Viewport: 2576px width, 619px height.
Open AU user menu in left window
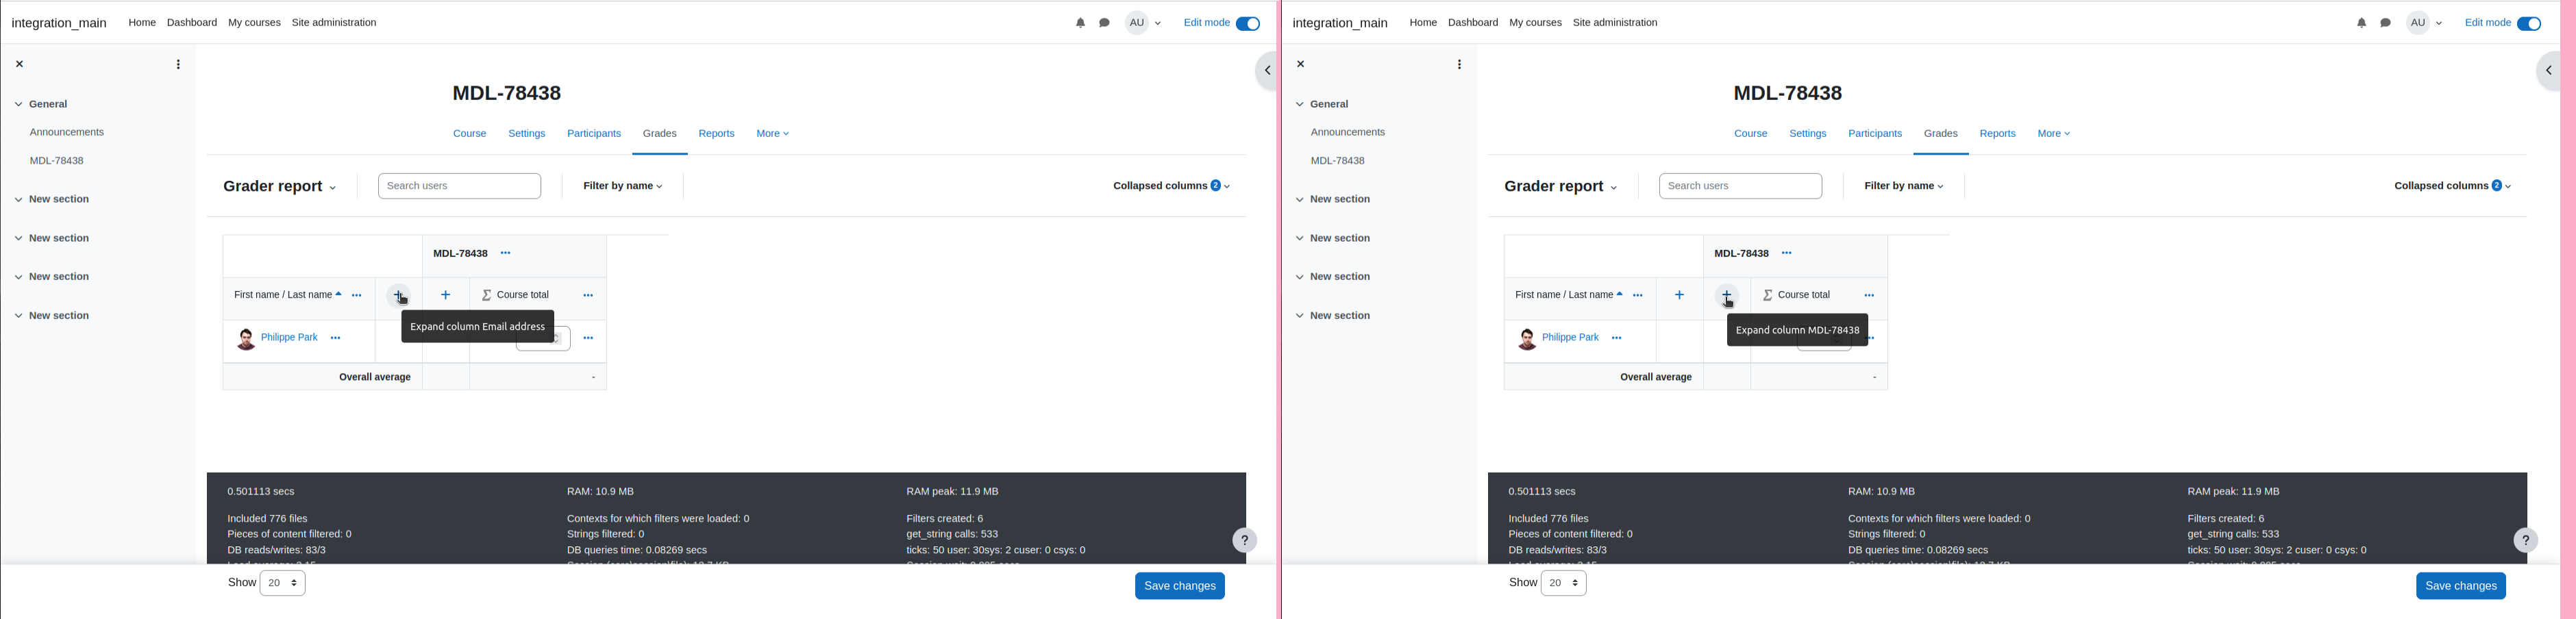pyautogui.click(x=1144, y=23)
